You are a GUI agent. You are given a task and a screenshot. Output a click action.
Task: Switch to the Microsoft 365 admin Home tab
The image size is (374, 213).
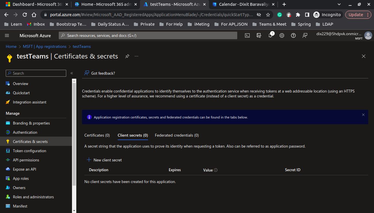click(106, 4)
